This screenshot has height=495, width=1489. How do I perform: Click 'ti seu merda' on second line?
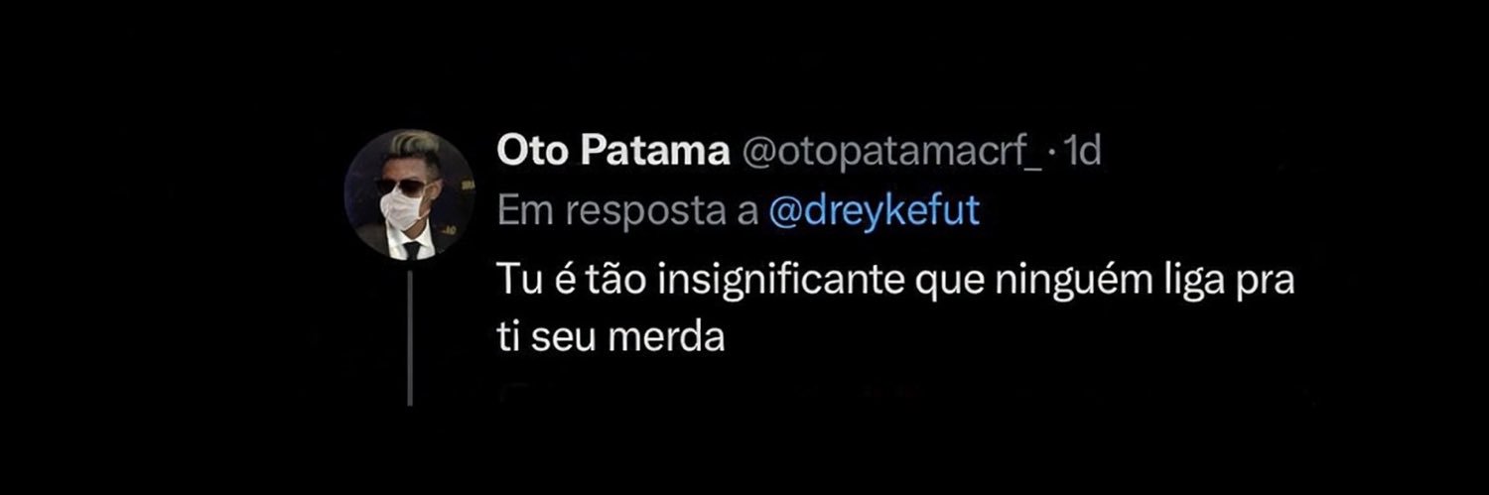tap(611, 340)
